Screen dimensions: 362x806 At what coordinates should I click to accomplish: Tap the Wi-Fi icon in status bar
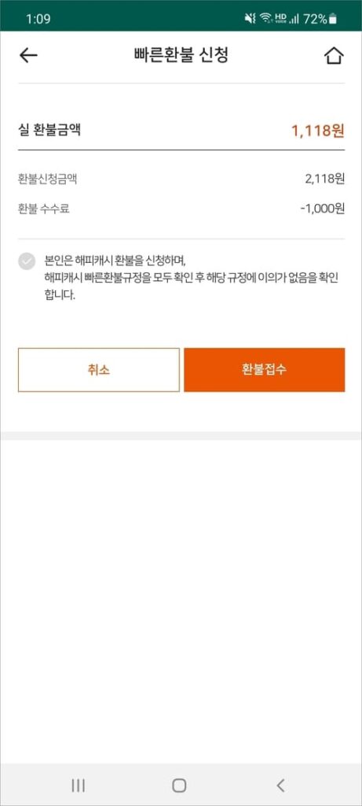(265, 19)
